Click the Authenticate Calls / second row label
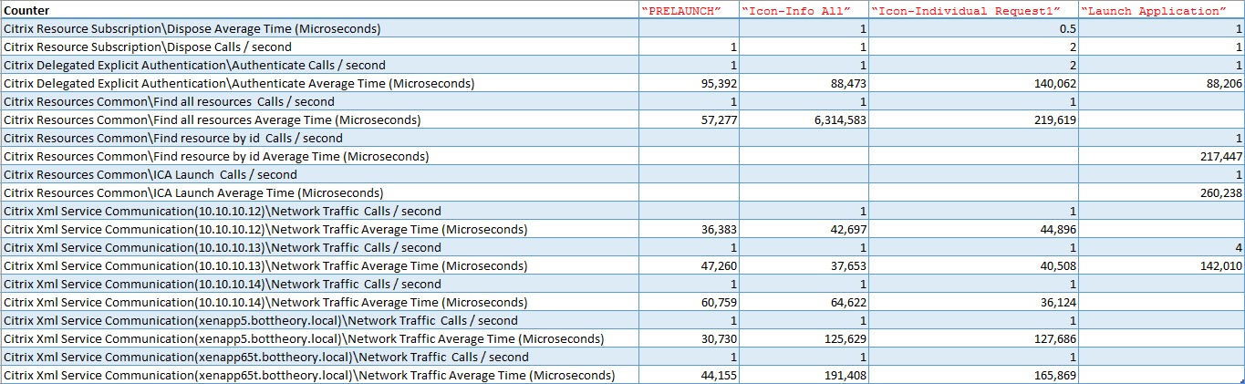 [x=194, y=65]
